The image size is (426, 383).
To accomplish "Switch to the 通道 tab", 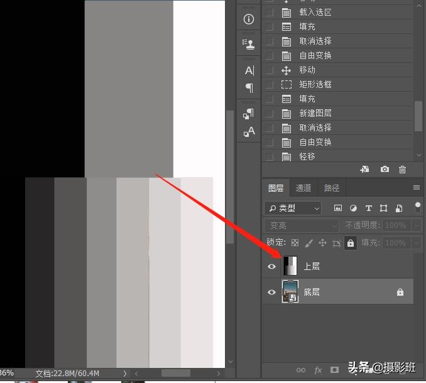I will click(x=303, y=188).
